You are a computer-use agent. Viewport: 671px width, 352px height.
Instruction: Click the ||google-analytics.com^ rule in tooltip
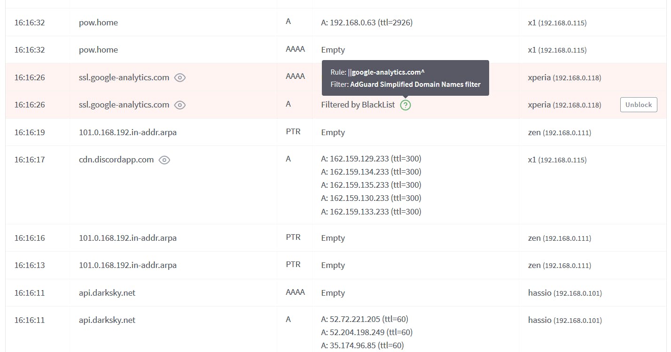(x=388, y=72)
